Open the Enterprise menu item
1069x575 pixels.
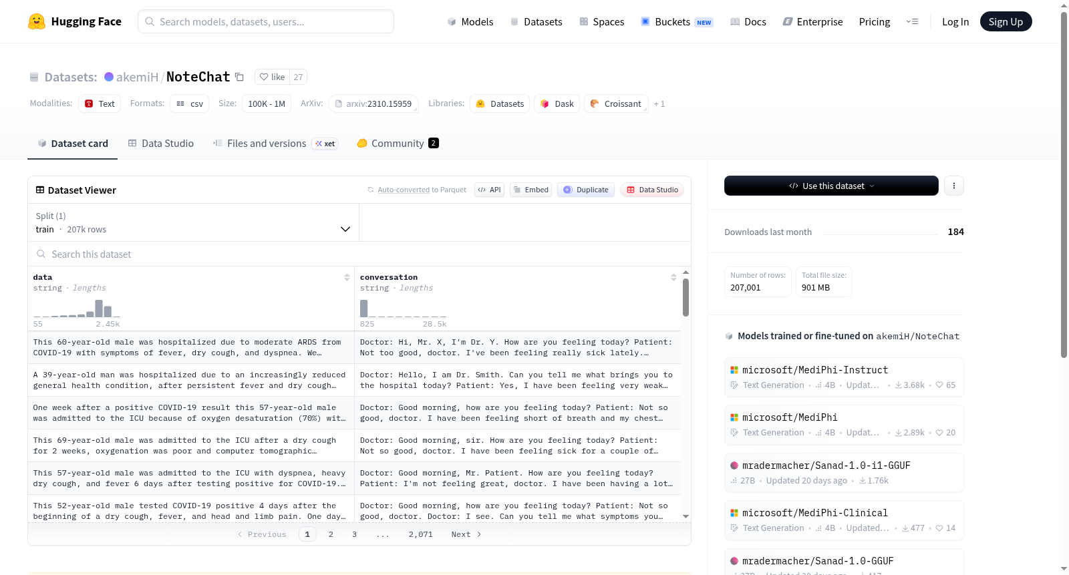(x=813, y=21)
